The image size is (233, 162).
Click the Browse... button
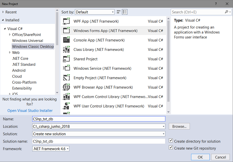[179, 126]
